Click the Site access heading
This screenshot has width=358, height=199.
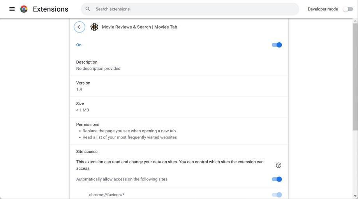pos(87,152)
